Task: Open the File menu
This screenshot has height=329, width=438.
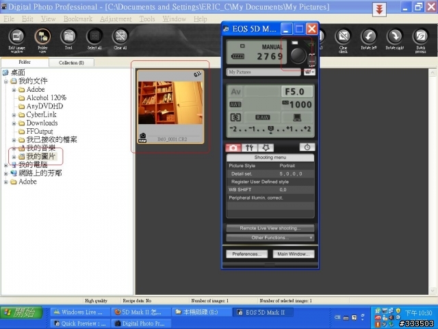Action: pyautogui.click(x=9, y=19)
